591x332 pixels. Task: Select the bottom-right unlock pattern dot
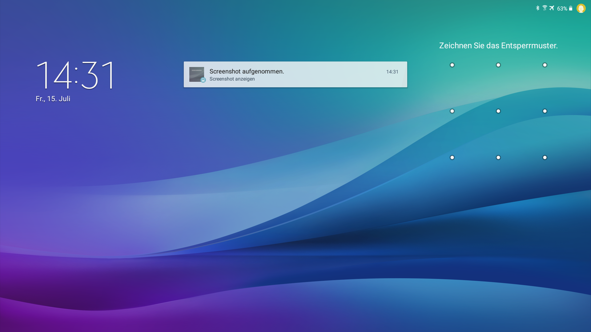(x=545, y=157)
